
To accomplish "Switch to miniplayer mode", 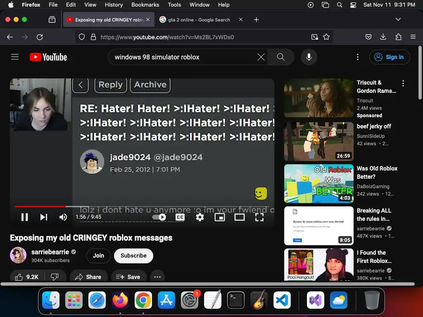I will (x=220, y=217).
